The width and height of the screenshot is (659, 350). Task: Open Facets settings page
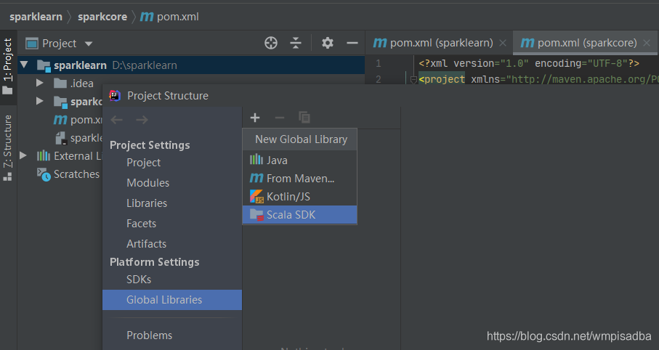[x=141, y=224]
